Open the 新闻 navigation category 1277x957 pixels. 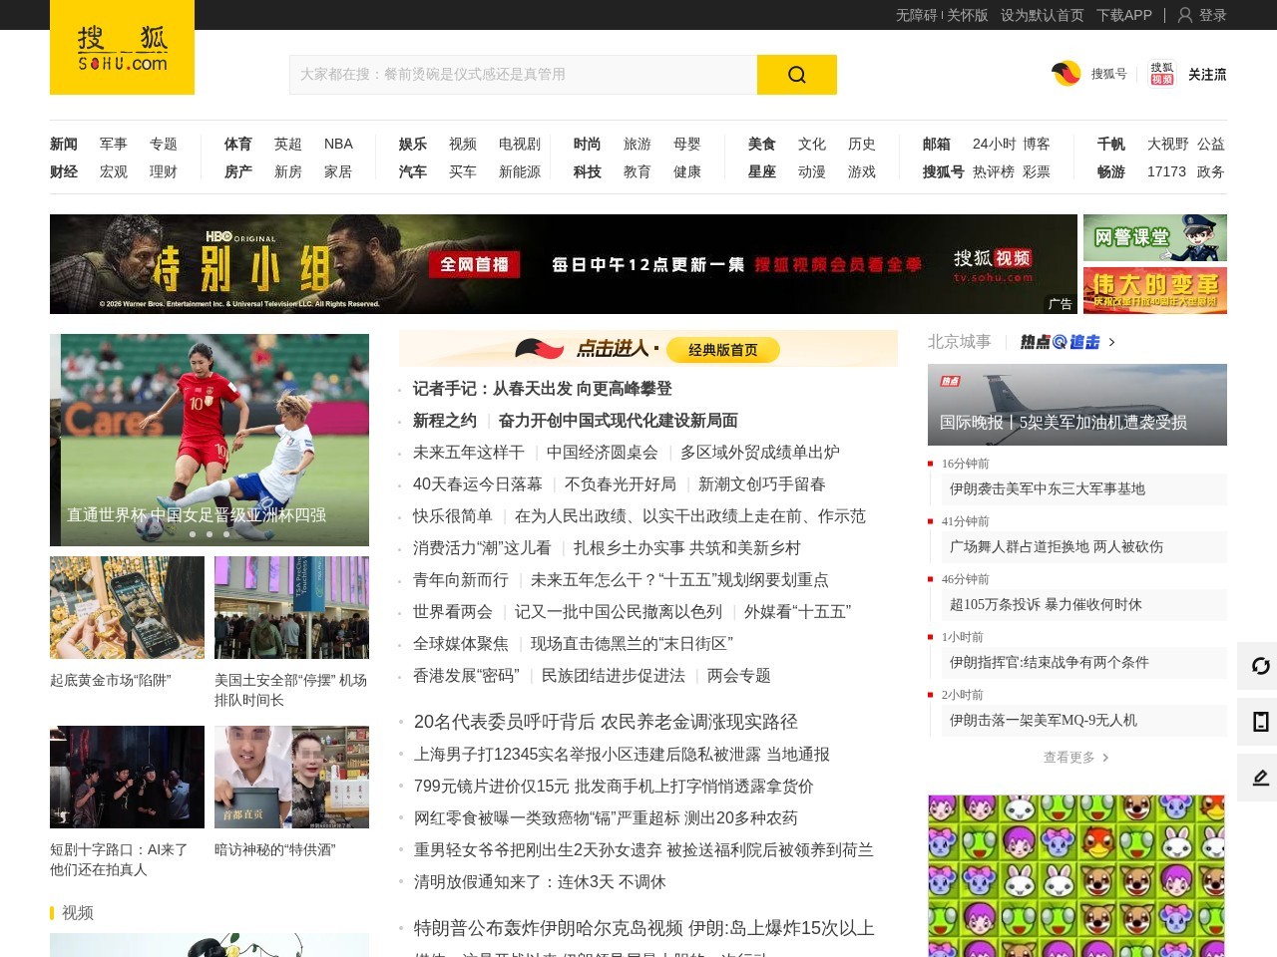[64, 144]
